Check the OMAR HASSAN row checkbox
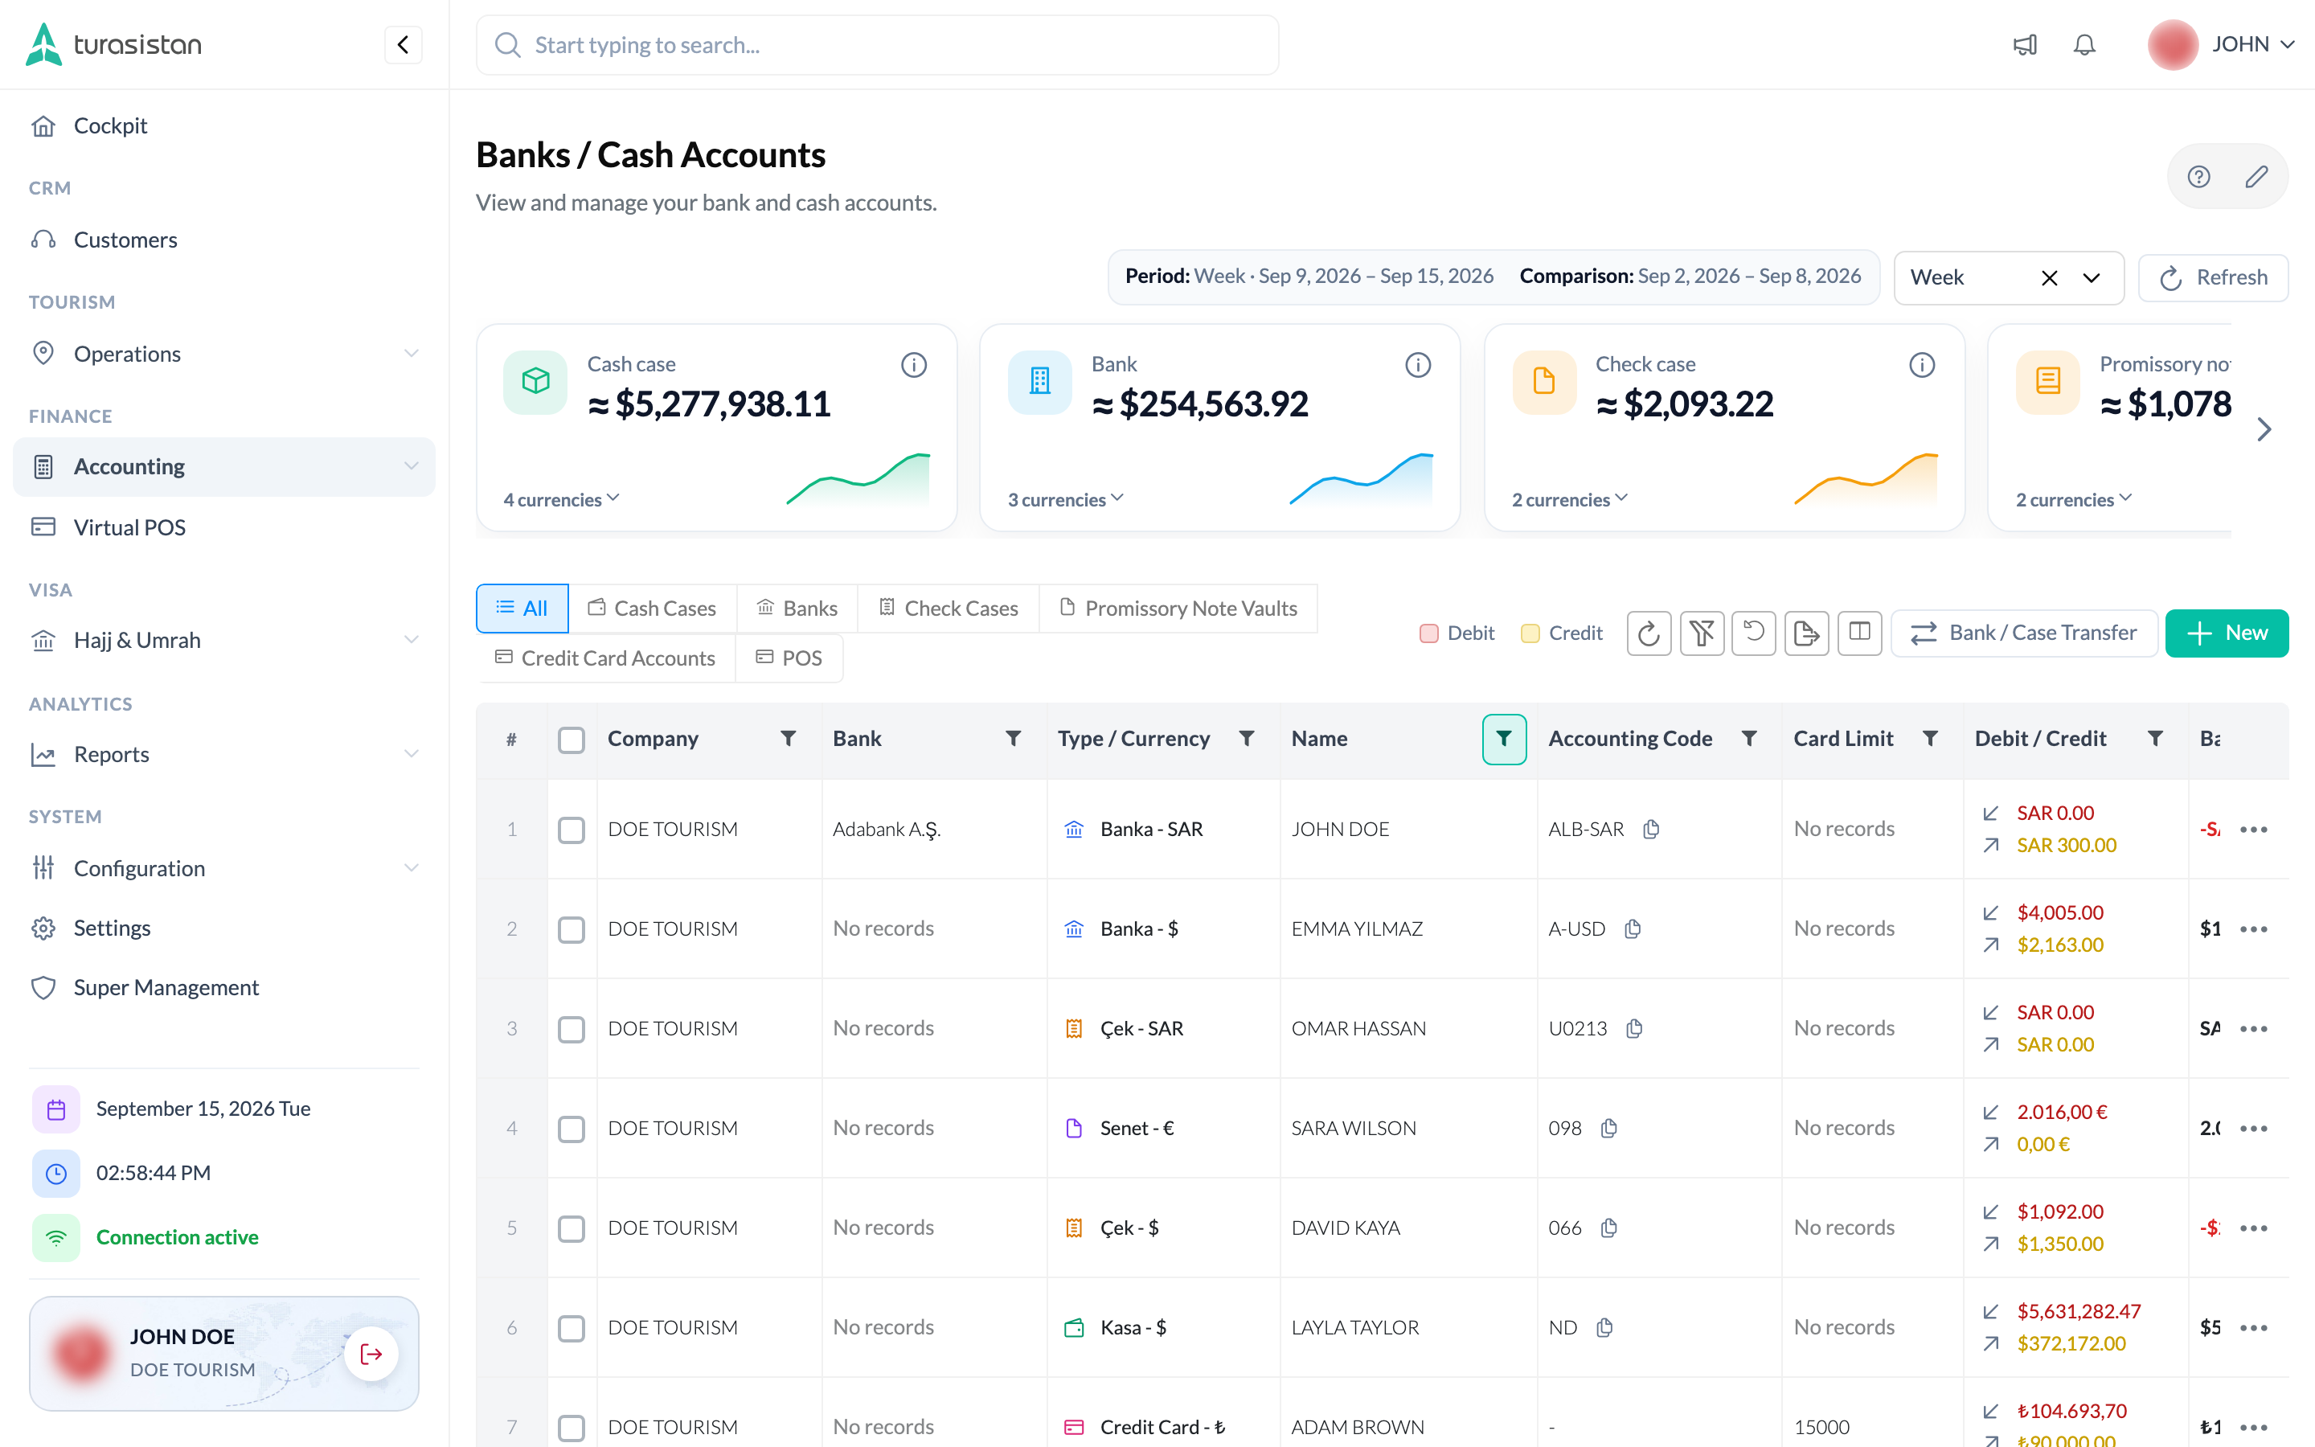The height and width of the screenshot is (1447, 2315). click(571, 1029)
